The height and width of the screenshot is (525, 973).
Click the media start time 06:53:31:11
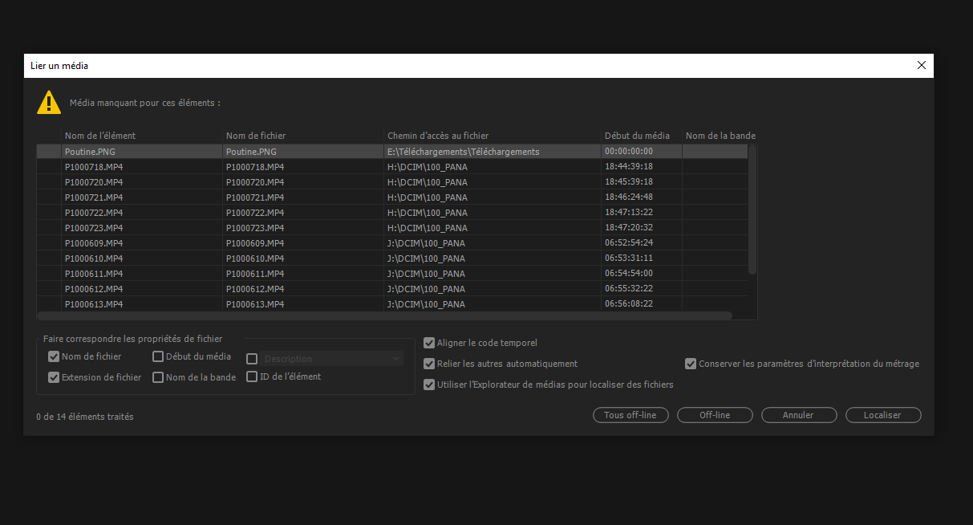[x=629, y=258]
